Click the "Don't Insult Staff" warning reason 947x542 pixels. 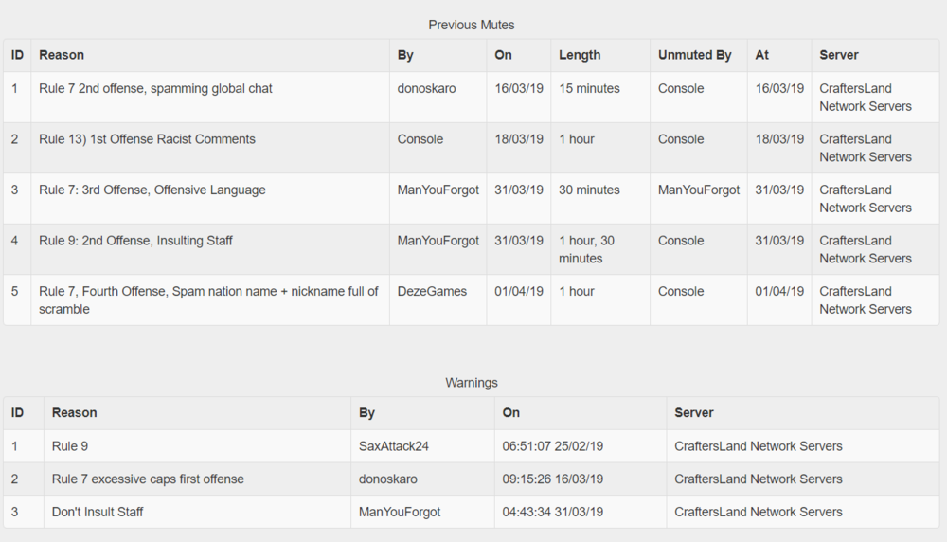[98, 512]
